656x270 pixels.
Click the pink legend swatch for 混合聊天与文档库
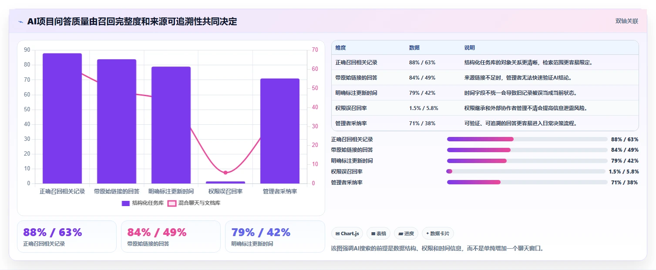pyautogui.click(x=172, y=203)
